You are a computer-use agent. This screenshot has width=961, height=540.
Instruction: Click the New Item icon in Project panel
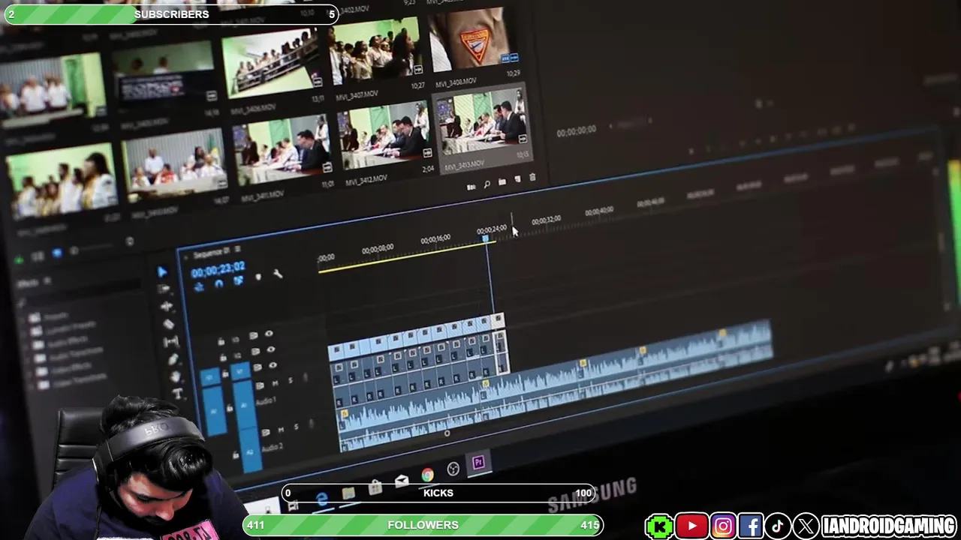click(x=517, y=179)
